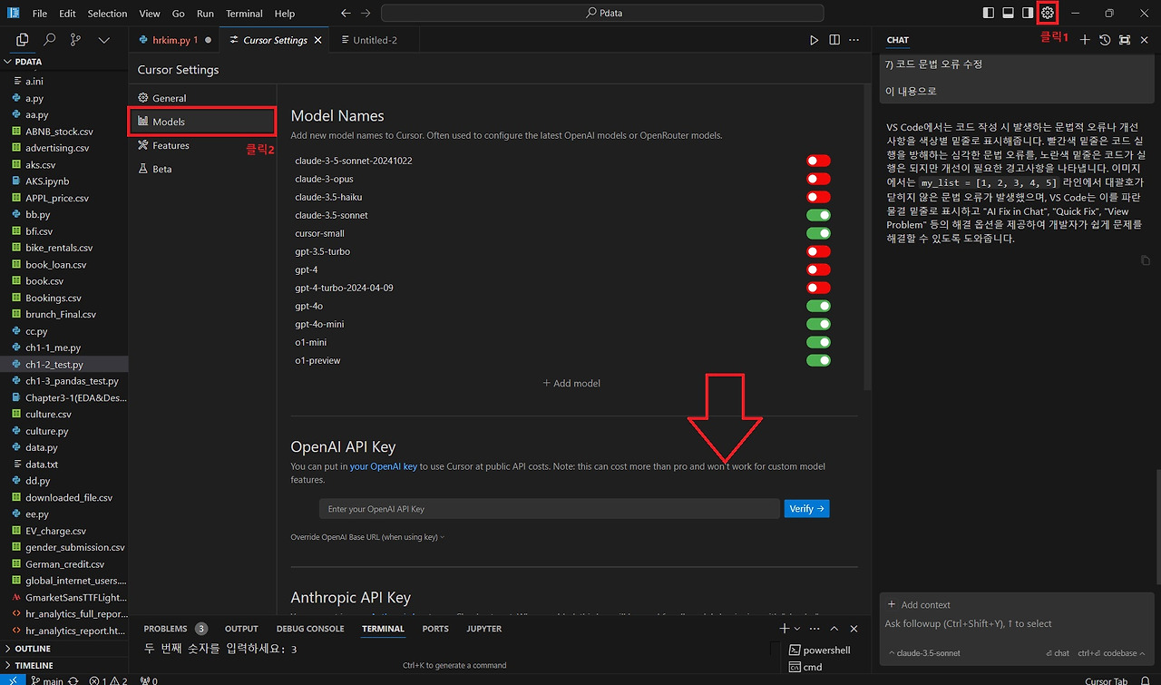This screenshot has width=1161, height=685.
Task: Go back with the left arrow
Action: 346,14
